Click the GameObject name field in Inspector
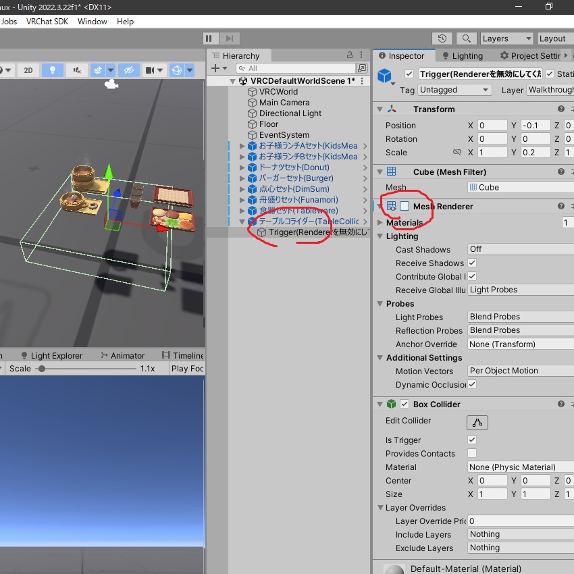The height and width of the screenshot is (574, 574). tap(480, 74)
